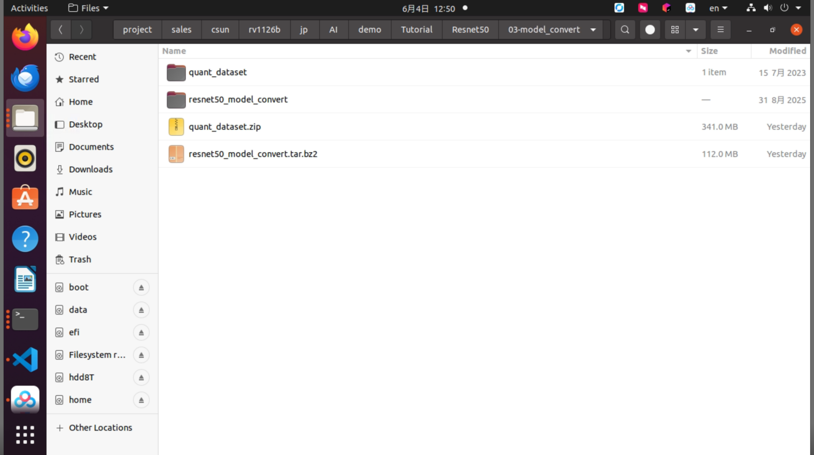Sort by the Name column header
The width and height of the screenshot is (814, 455).
click(174, 51)
